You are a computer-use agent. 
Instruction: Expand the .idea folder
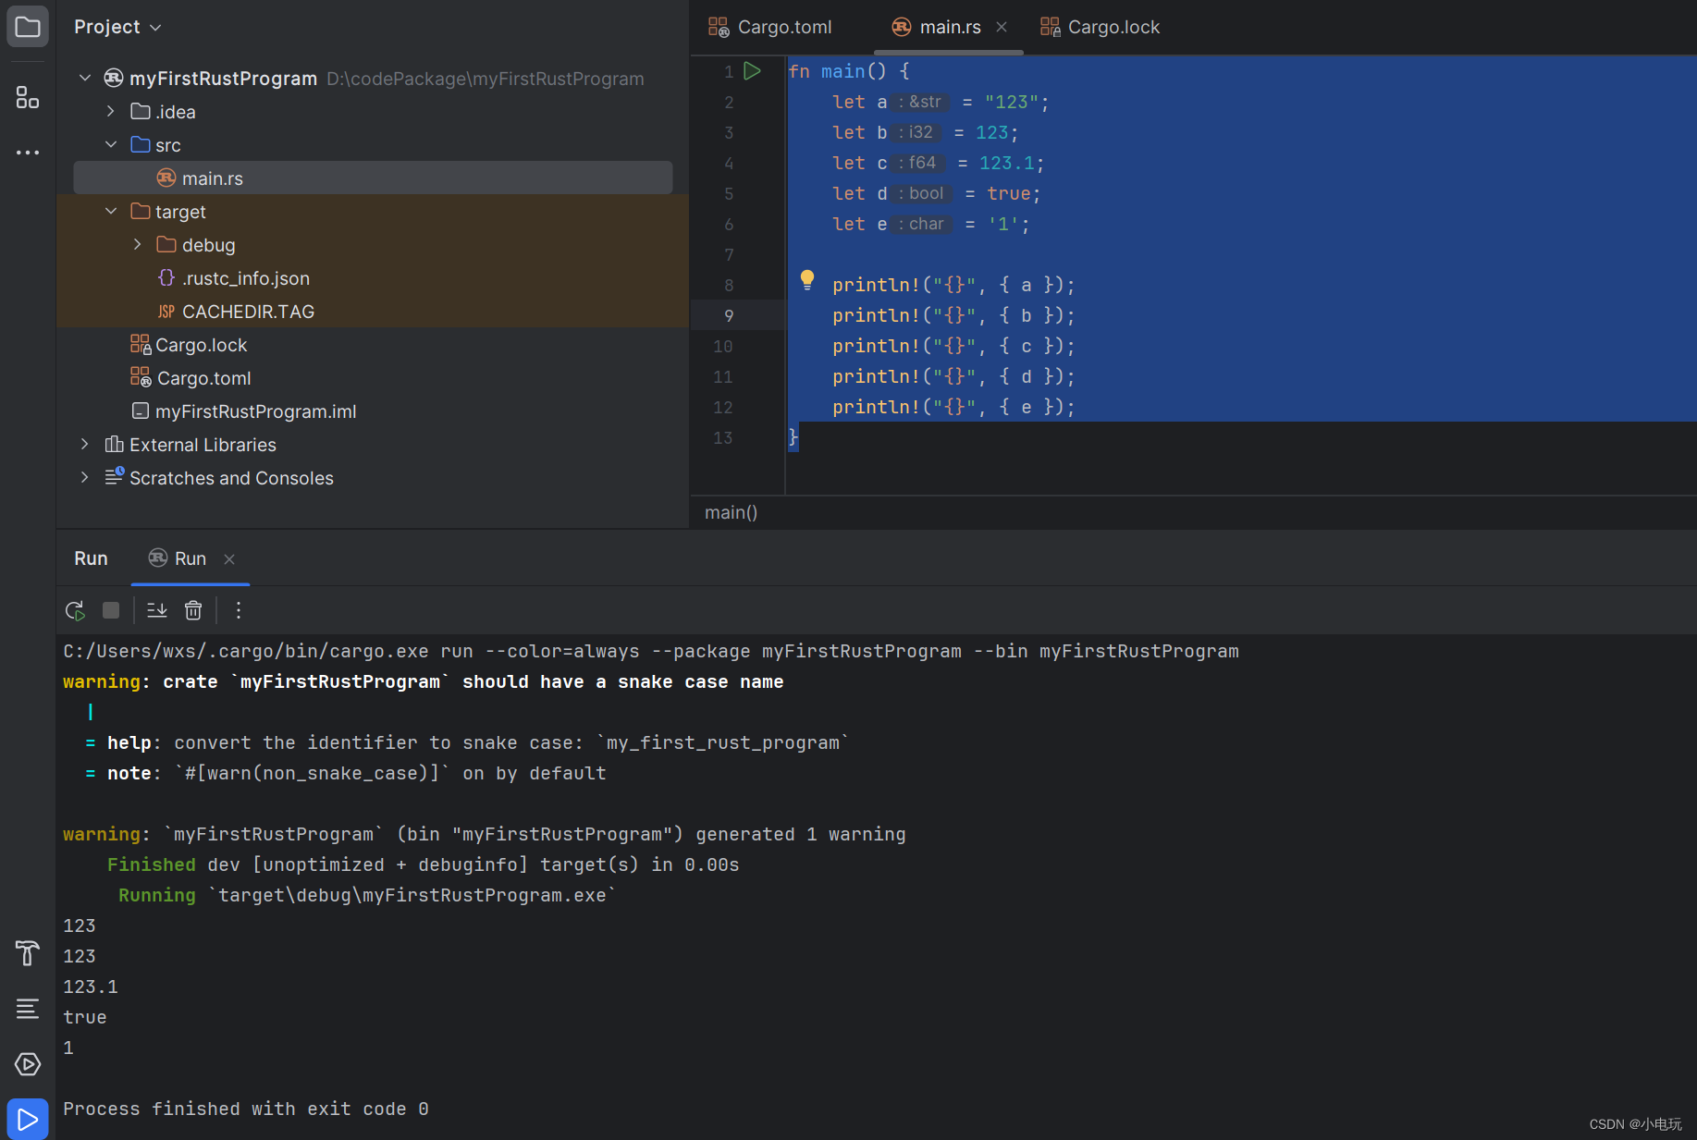111,111
